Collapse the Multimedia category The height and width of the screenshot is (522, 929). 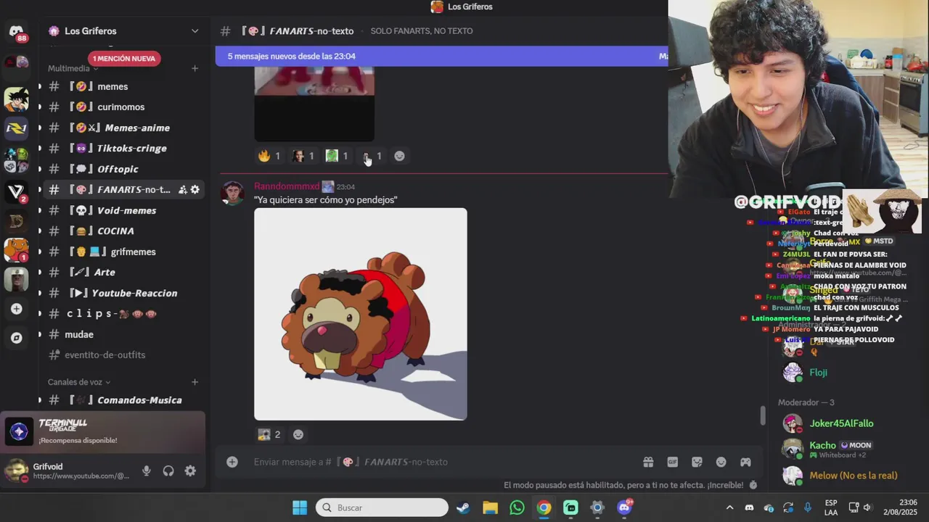coord(73,68)
